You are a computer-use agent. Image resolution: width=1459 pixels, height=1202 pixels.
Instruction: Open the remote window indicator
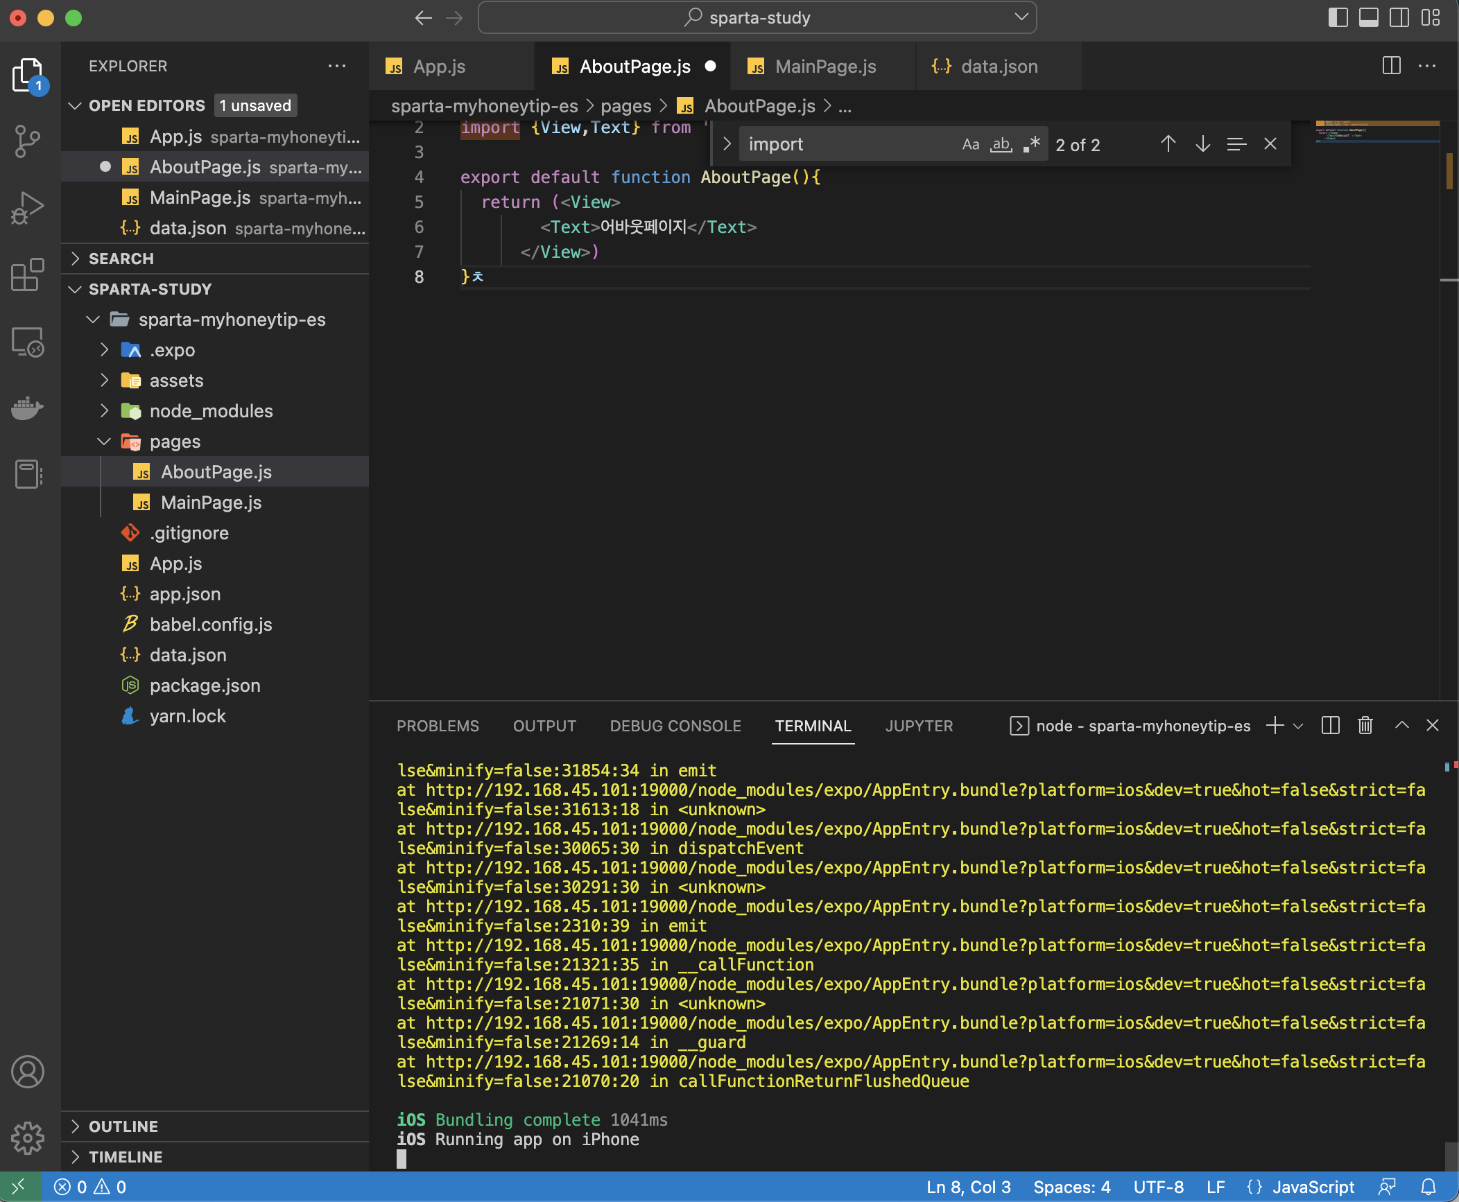coord(20,1187)
